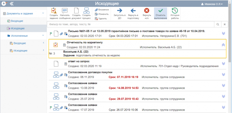This screenshot has height=113, width=232.
Task: Expand chevron of Исполненные Входящие
Action: pyautogui.click(x=43, y=43)
